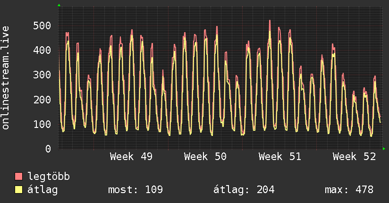Click the 500 y-axis label

coord(42,25)
